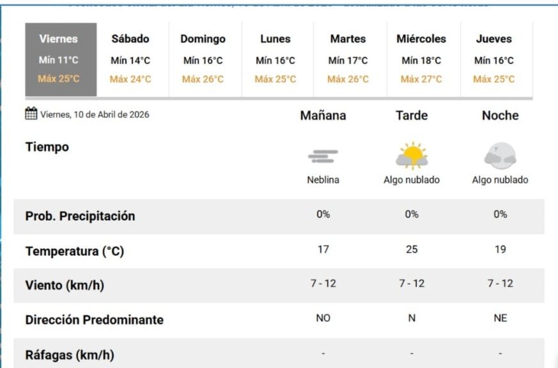Viewport: 558px width, 368px height.
Task: Click the Mañana column header
Action: point(323,116)
